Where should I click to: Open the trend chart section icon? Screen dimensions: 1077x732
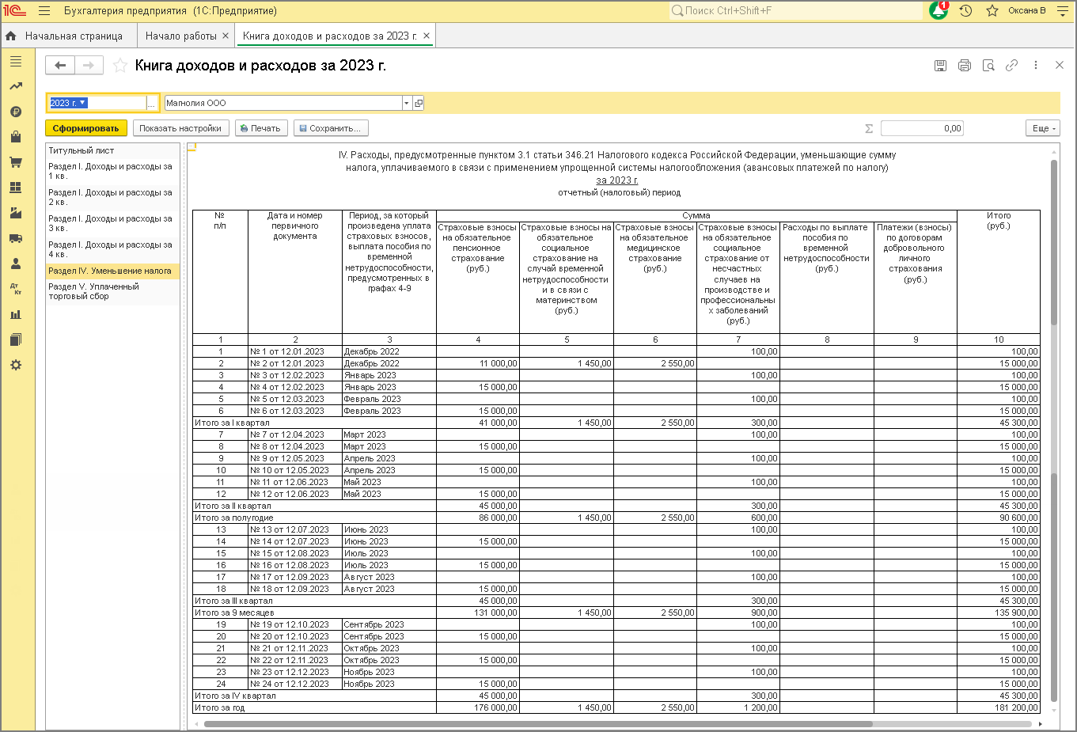(16, 86)
